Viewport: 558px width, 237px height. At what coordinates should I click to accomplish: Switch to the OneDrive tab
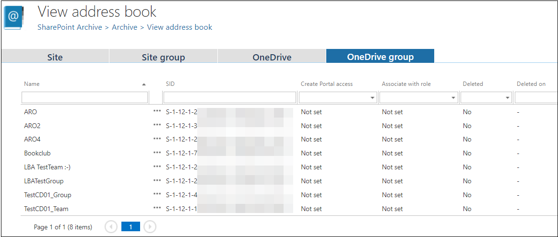click(x=272, y=57)
